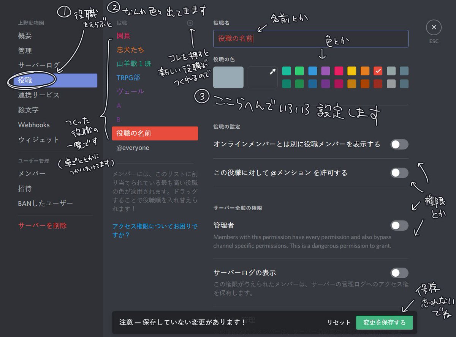Toggle display role members separately from online
Viewport: 456px width, 337px height.
(399, 144)
